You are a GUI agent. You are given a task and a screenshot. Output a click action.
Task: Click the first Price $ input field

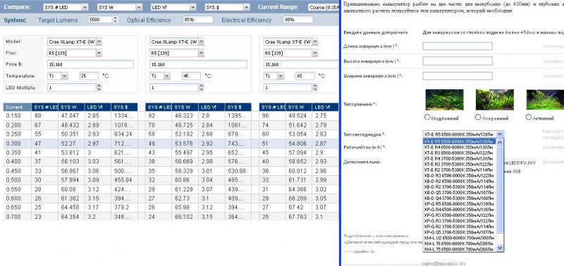90,65
